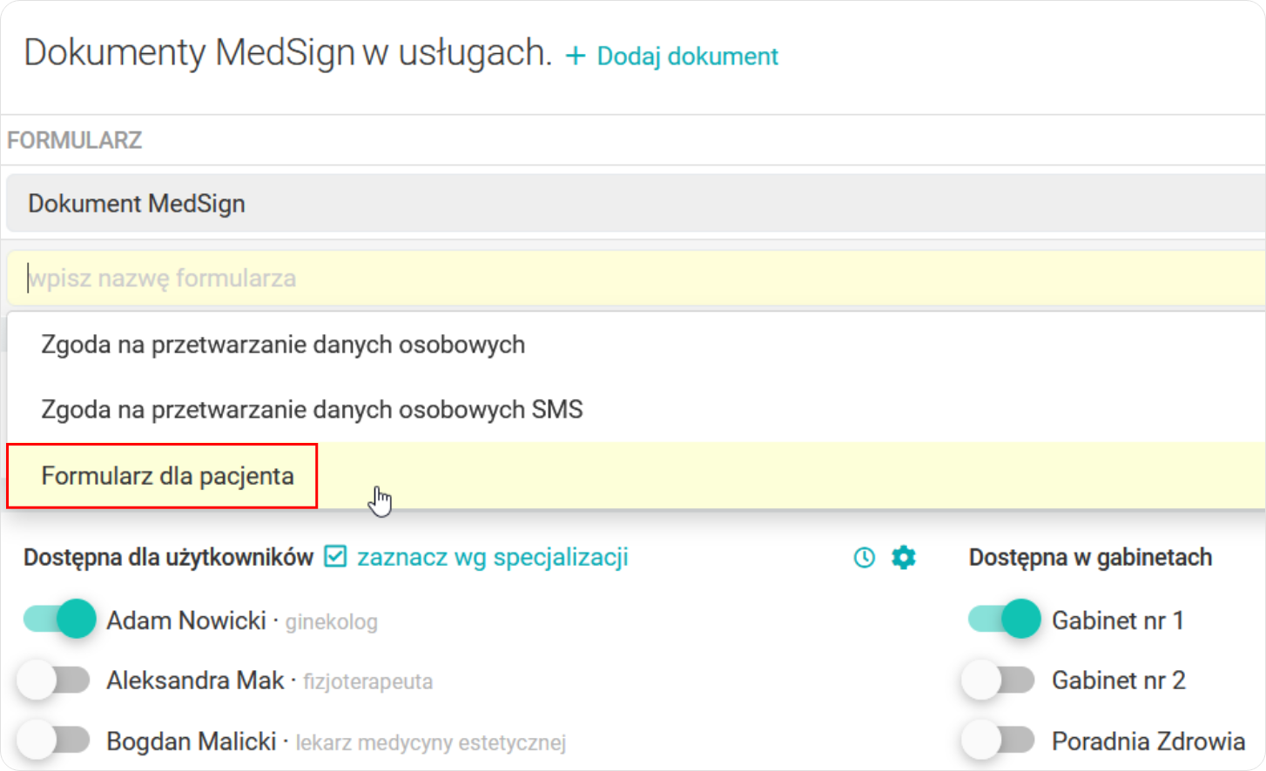
Task: Turn on the Gabinet nr 2 switch
Action: coord(998,680)
